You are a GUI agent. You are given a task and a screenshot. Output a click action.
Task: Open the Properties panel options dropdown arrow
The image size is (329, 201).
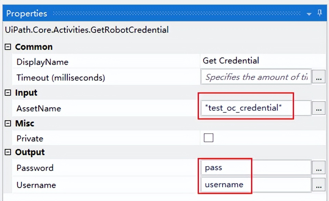[x=309, y=14]
